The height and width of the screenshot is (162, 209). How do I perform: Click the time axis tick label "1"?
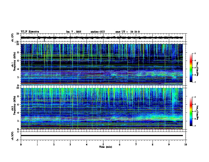point(37,145)
